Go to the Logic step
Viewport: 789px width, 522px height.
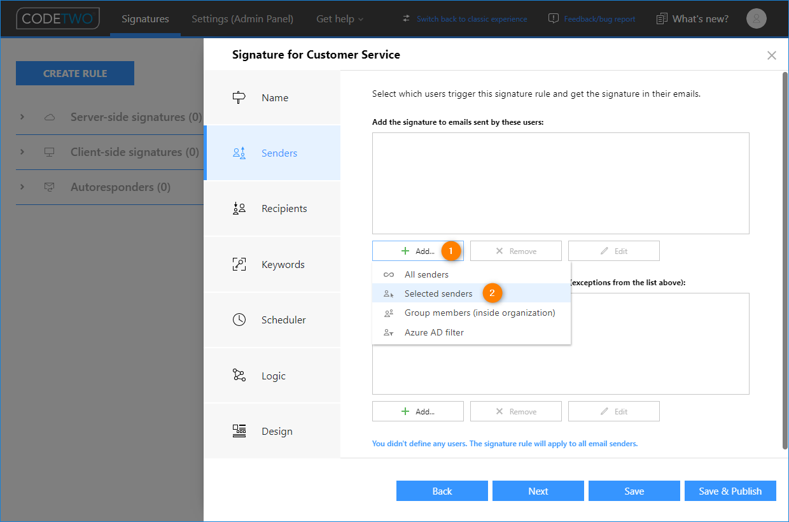point(272,376)
